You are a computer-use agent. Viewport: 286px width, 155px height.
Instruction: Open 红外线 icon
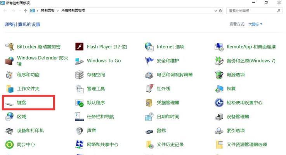click(149, 89)
